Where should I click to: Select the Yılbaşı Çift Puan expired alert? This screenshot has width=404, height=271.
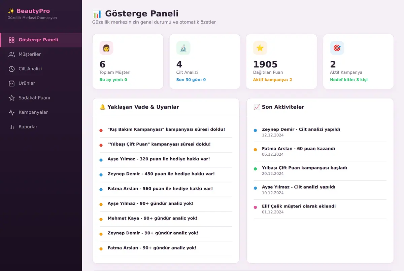166,145
